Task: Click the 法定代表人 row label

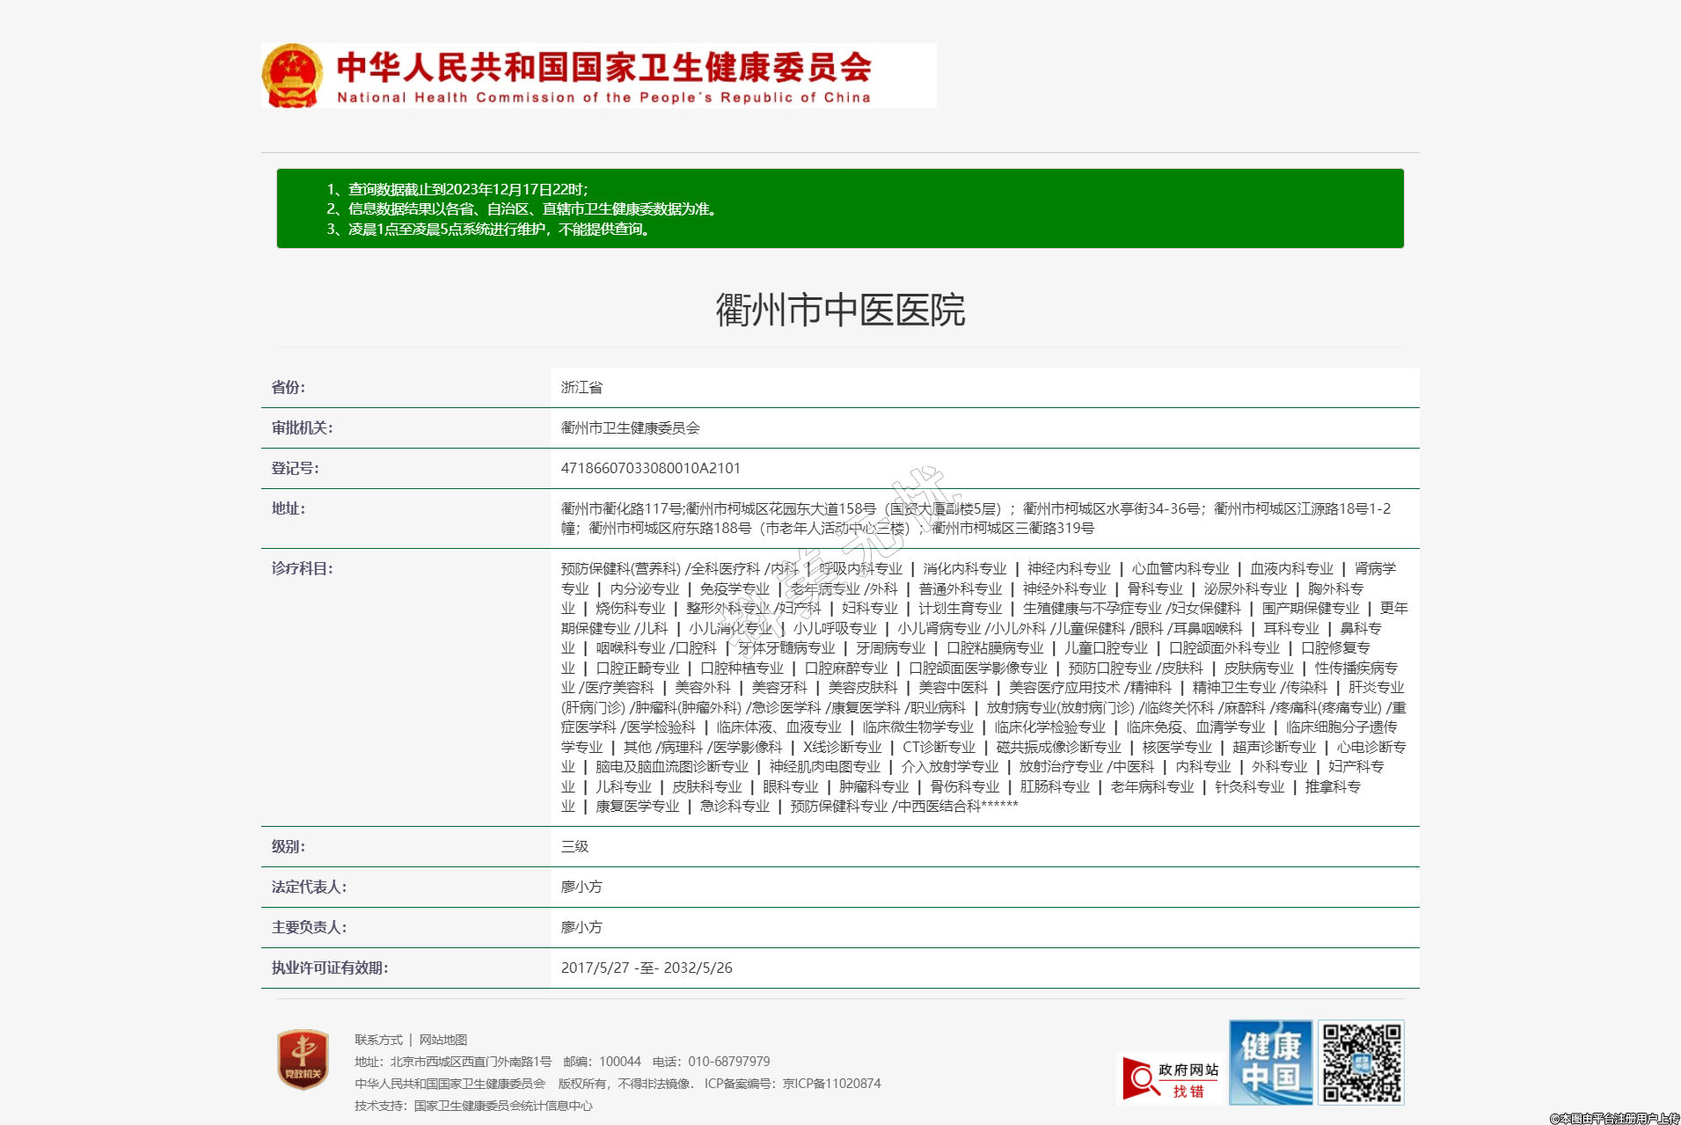Action: 309,887
